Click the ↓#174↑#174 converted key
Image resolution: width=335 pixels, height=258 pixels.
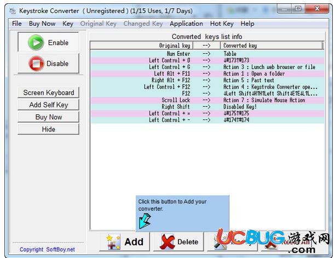point(236,120)
